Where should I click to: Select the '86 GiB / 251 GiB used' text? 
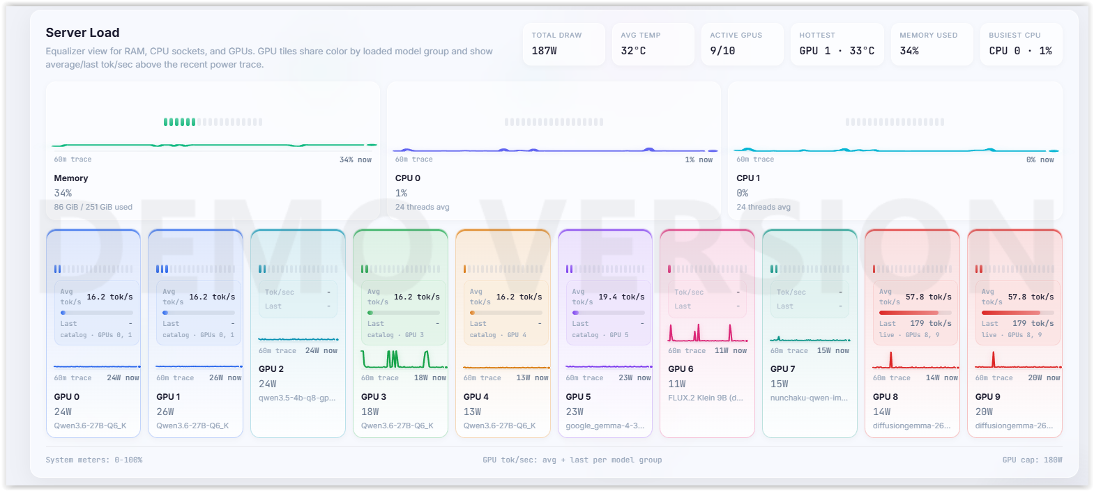click(x=93, y=207)
